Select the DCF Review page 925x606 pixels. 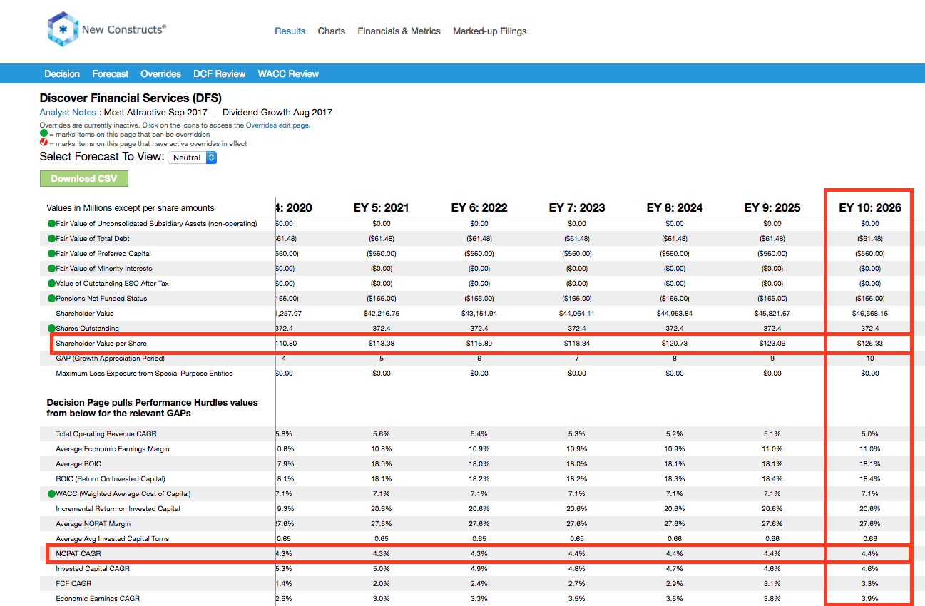pyautogui.click(x=220, y=74)
